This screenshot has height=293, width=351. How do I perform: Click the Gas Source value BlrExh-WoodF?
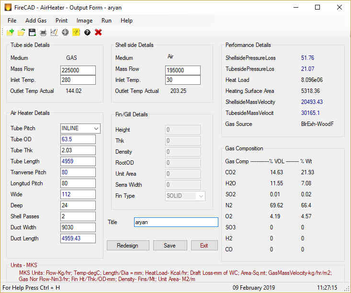coord(317,124)
